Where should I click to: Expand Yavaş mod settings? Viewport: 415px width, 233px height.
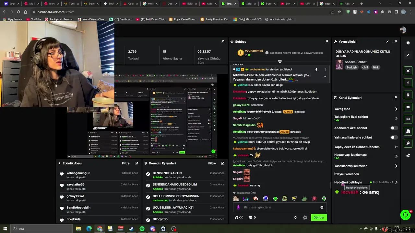coord(396,109)
